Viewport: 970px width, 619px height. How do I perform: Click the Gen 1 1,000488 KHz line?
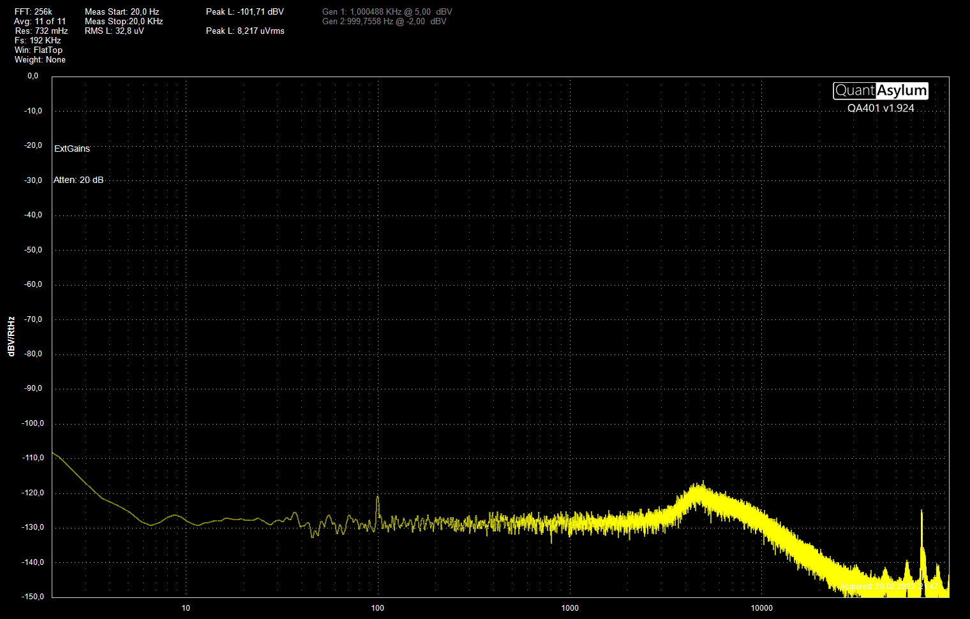387,11
